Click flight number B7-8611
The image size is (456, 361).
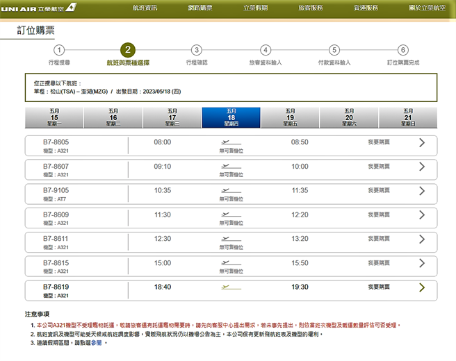tap(56, 238)
